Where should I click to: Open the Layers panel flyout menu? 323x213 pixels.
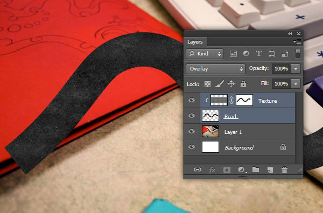click(297, 42)
